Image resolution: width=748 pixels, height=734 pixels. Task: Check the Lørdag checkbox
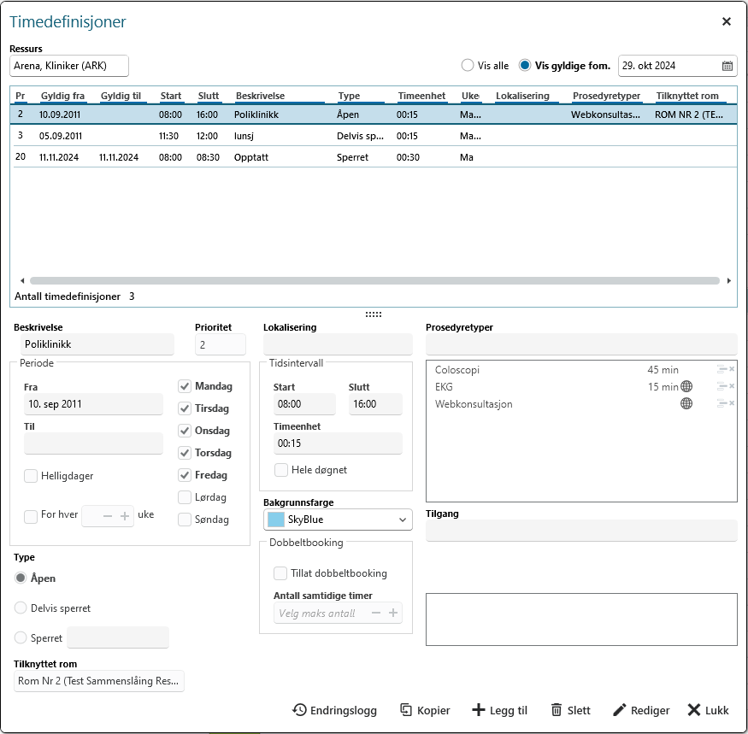click(x=185, y=497)
